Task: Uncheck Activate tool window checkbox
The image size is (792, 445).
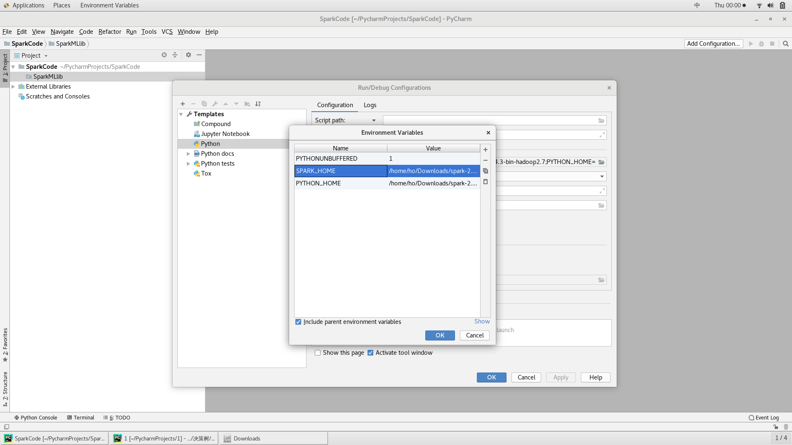Action: point(370,353)
